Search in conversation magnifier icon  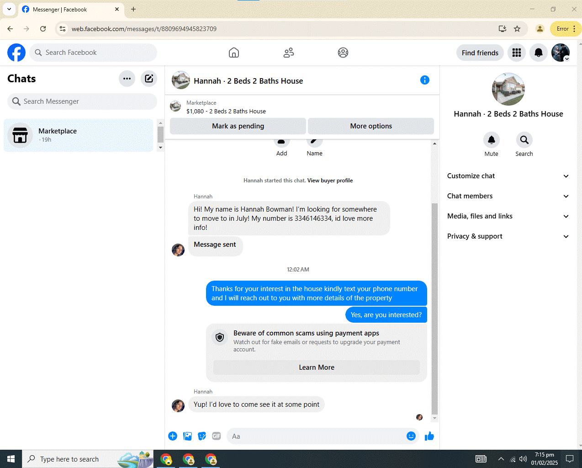[524, 140]
